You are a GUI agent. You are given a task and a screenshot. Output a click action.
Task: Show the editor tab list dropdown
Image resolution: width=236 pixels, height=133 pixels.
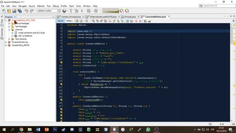click(231, 16)
